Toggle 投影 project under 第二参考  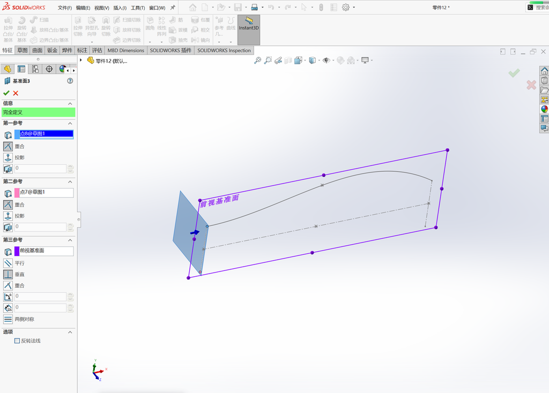[8, 216]
